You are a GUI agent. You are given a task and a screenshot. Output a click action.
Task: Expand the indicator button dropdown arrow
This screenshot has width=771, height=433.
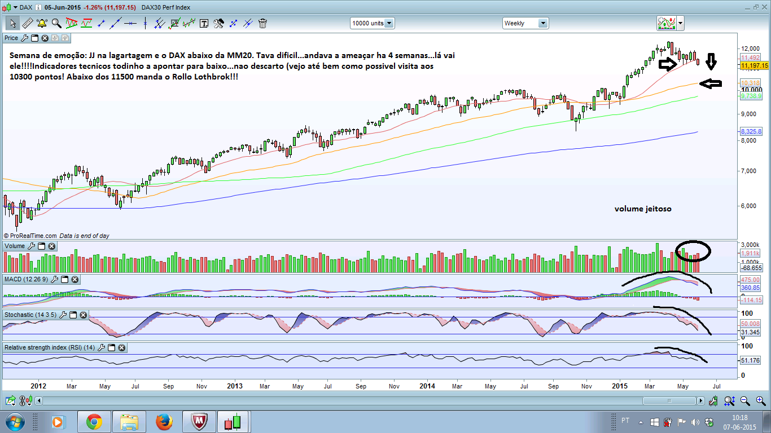point(681,23)
